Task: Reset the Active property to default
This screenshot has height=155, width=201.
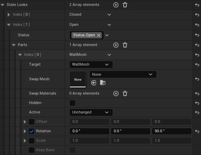Action: [x=197, y=112]
